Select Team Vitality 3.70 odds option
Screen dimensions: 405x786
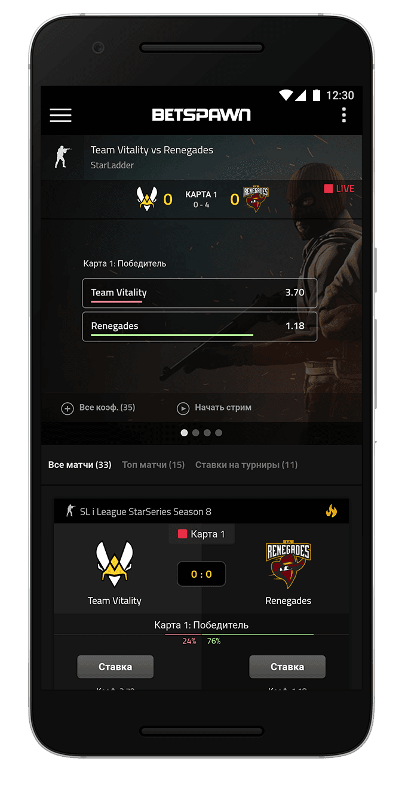200,293
